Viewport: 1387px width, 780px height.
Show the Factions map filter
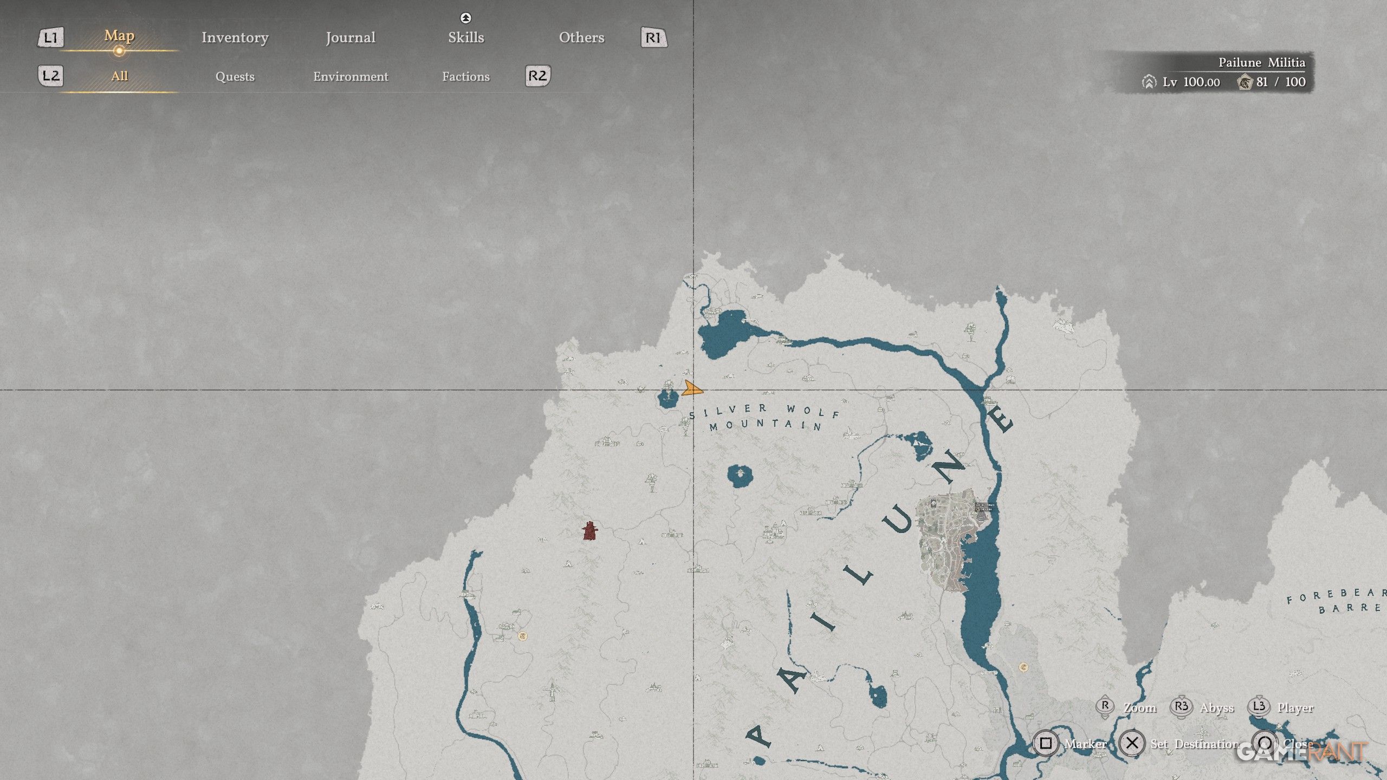[x=465, y=76]
